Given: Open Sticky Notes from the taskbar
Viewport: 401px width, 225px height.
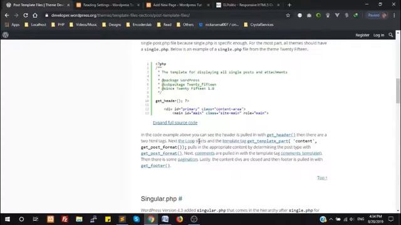Looking at the screenshot, I should point(108,219).
